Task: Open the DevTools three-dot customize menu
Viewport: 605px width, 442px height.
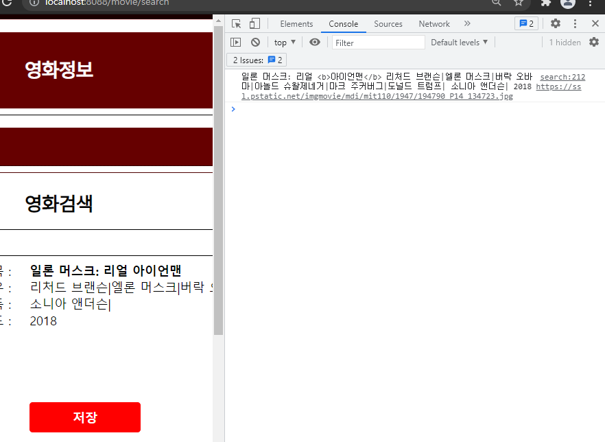Action: coord(575,23)
